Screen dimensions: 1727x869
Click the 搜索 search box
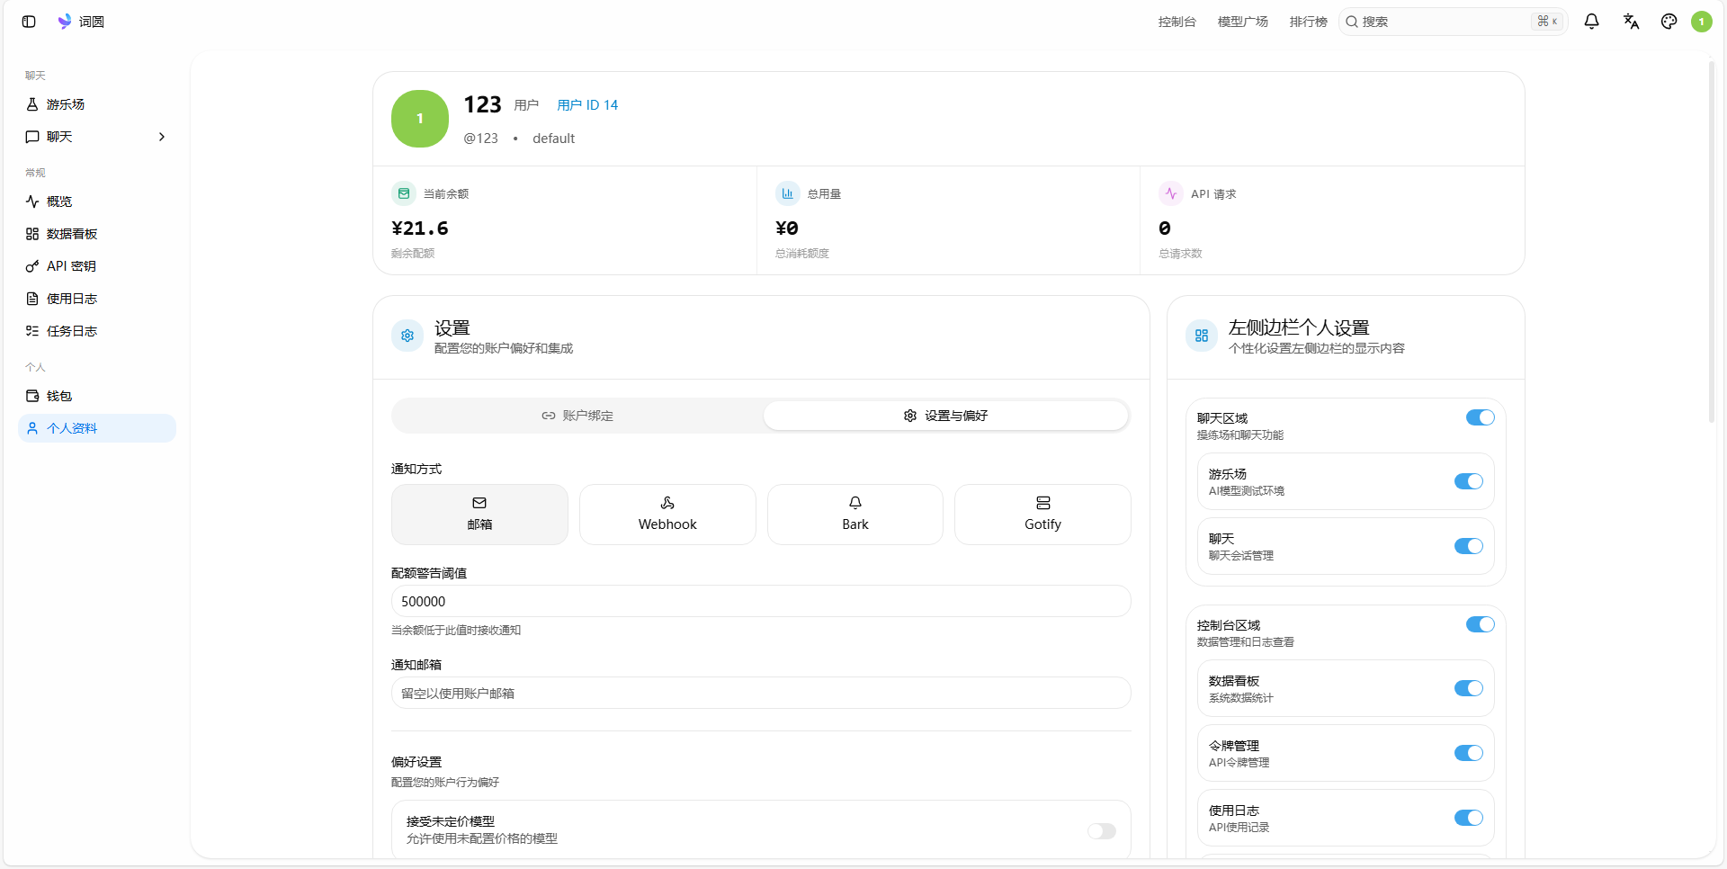tap(1453, 22)
